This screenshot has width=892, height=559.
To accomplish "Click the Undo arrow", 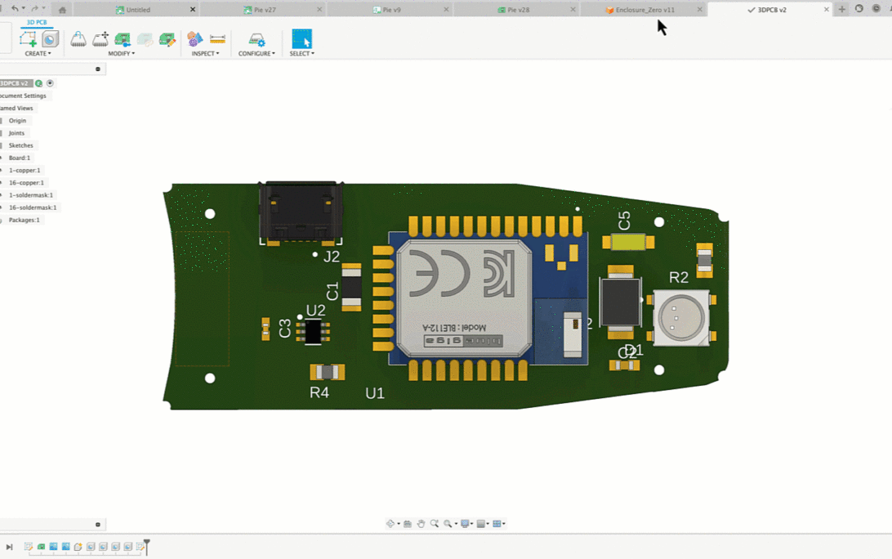I will point(15,8).
